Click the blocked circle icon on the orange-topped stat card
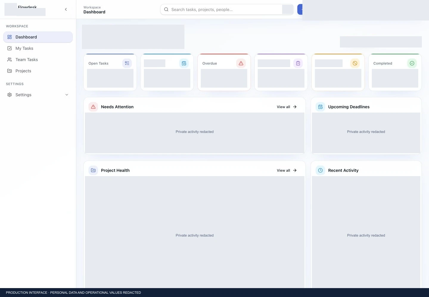The height and width of the screenshot is (297, 429). (355, 63)
